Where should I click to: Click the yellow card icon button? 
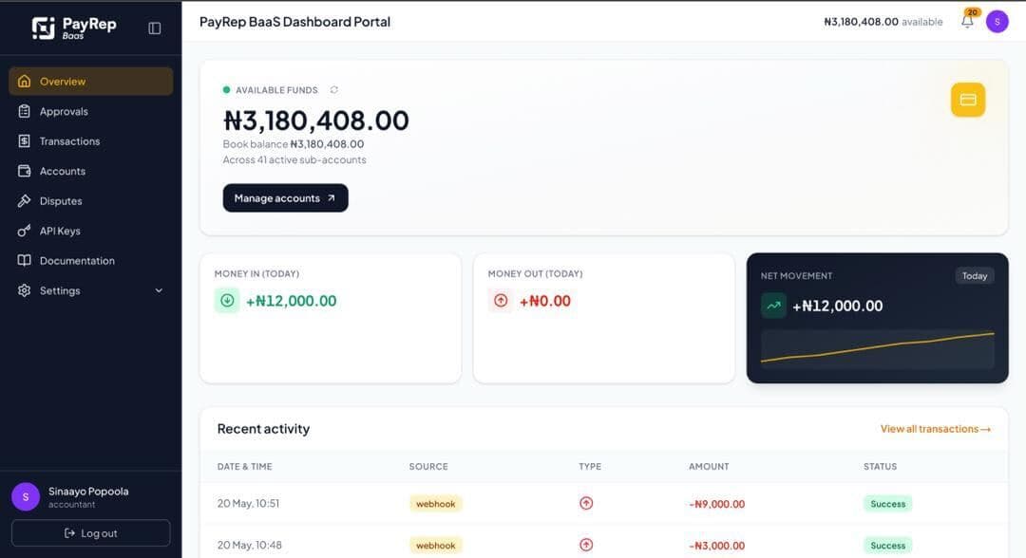(968, 100)
